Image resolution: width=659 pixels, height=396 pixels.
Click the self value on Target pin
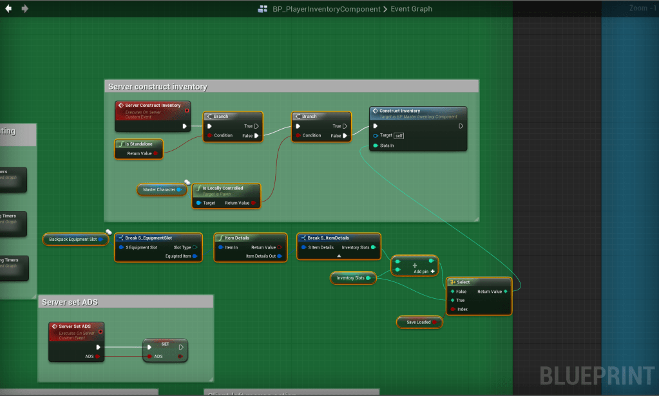point(399,136)
